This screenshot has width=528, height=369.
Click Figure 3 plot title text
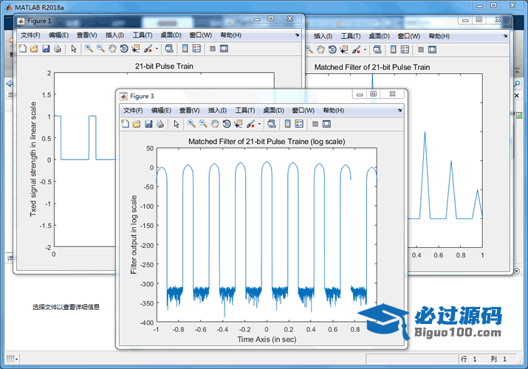coord(267,141)
